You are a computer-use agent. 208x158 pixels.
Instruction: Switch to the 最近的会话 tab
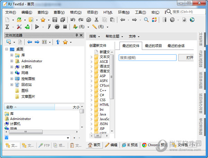click(x=176, y=46)
